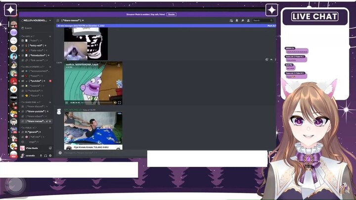356x200 pixels.
Task: Open User Settings gear icon
Action: coord(50,156)
